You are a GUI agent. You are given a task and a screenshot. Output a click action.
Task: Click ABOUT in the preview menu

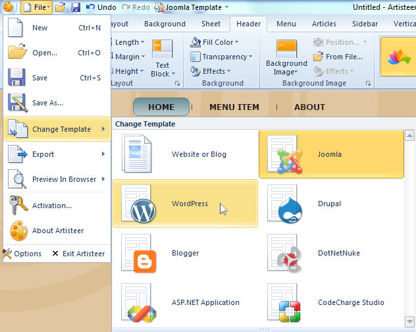(x=309, y=107)
